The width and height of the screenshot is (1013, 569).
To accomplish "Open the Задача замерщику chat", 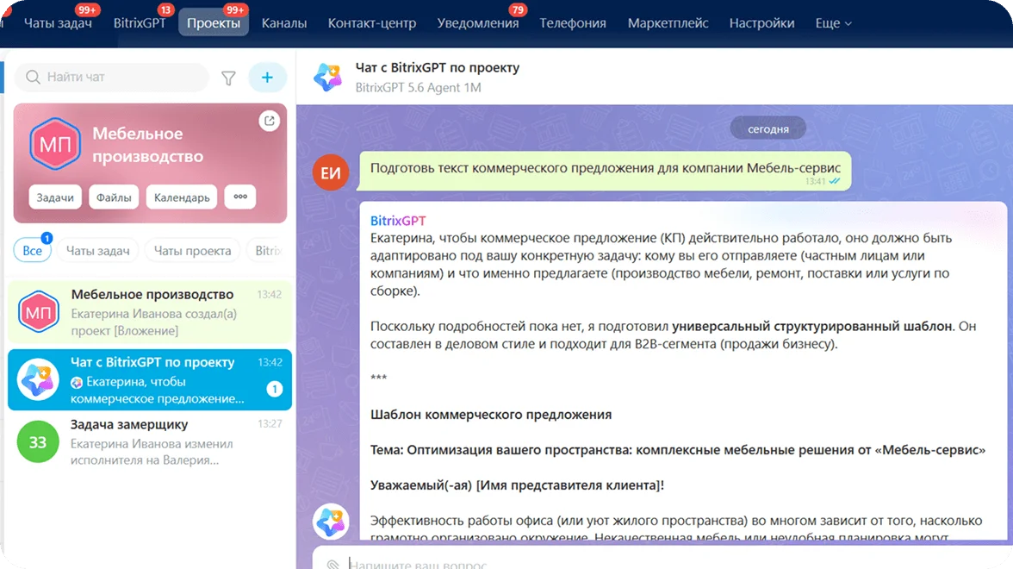I will point(150,442).
